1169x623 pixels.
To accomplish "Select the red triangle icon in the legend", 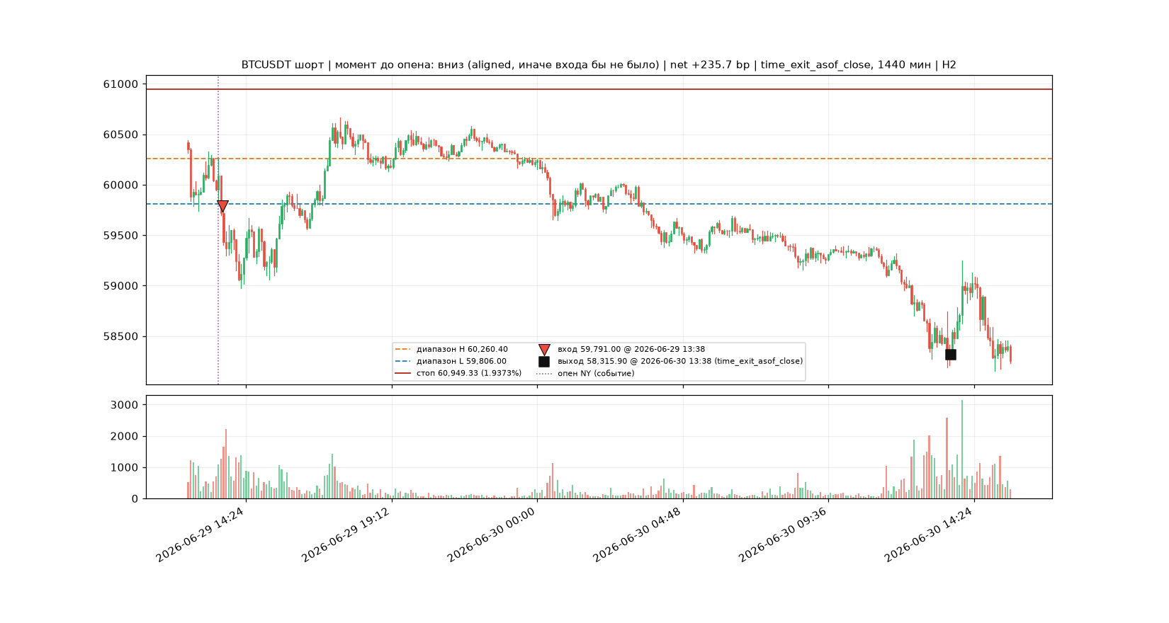I will click(544, 350).
